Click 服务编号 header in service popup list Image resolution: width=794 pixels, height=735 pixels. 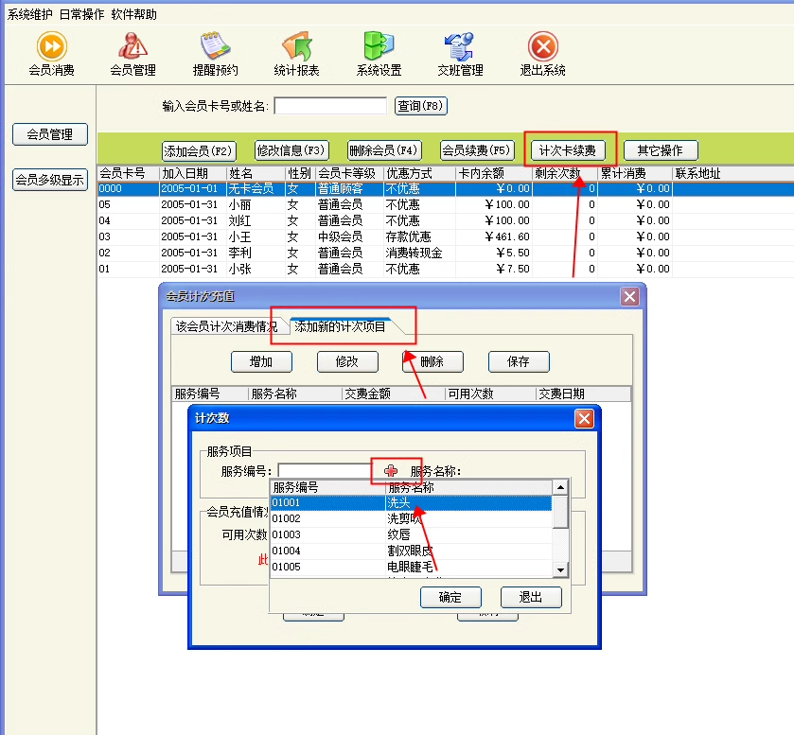click(328, 487)
